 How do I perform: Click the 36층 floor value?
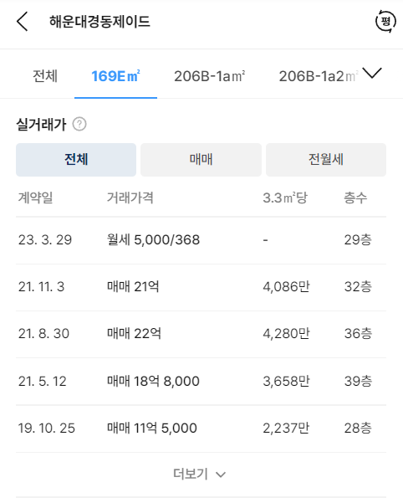[x=358, y=334]
